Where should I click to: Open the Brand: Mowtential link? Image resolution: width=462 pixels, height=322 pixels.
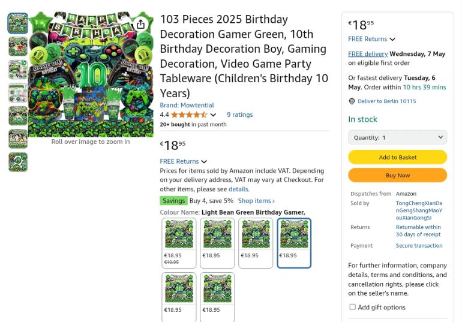[x=187, y=105]
